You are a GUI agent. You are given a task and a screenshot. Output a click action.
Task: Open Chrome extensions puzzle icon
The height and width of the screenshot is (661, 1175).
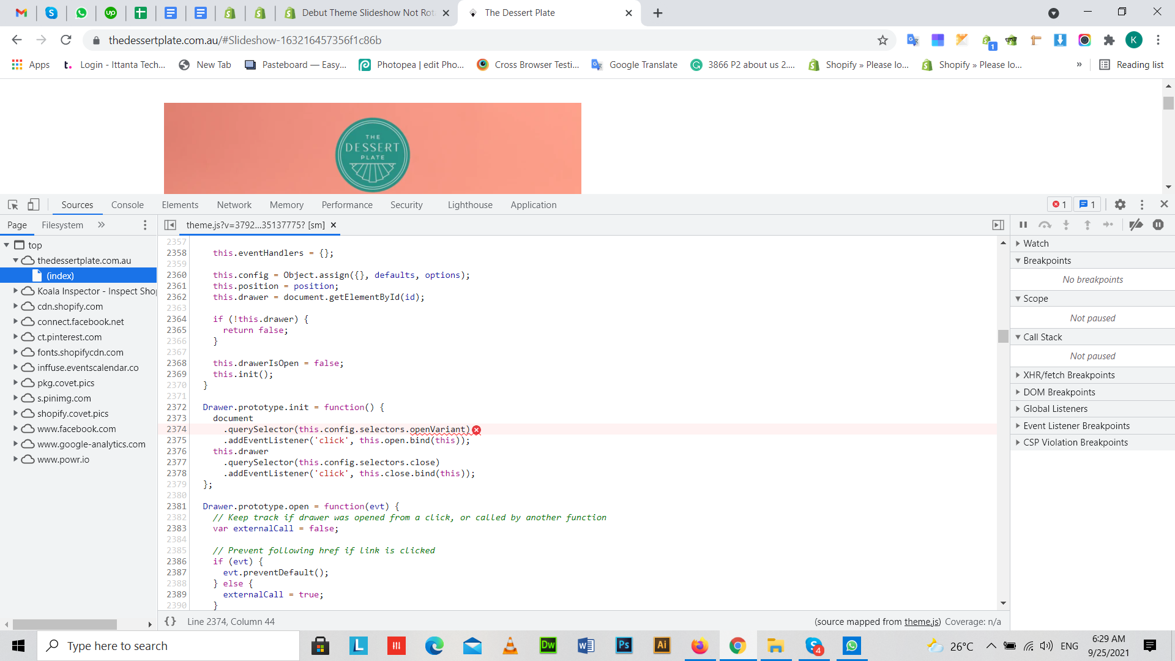(1109, 40)
